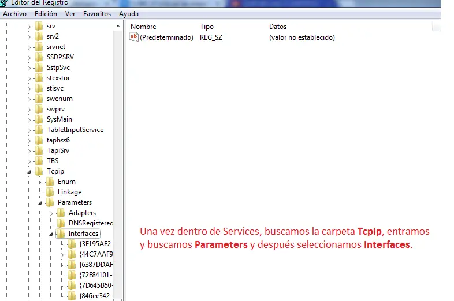Click the swenum folder icon
Image resolution: width=454 pixels, height=301 pixels.
click(39, 99)
